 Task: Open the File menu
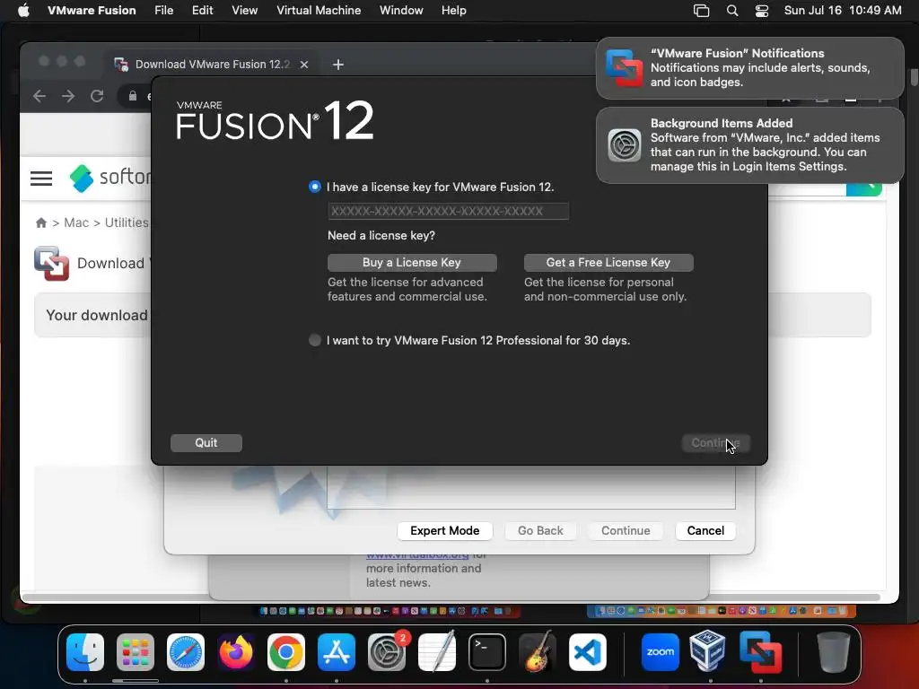coord(163,11)
